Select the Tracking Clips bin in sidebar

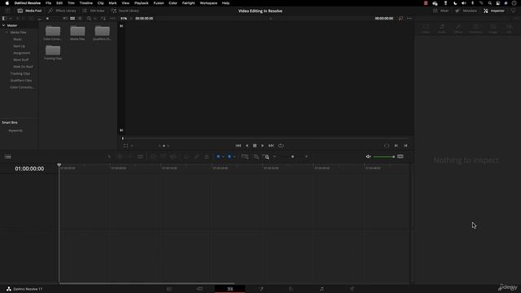[20, 73]
